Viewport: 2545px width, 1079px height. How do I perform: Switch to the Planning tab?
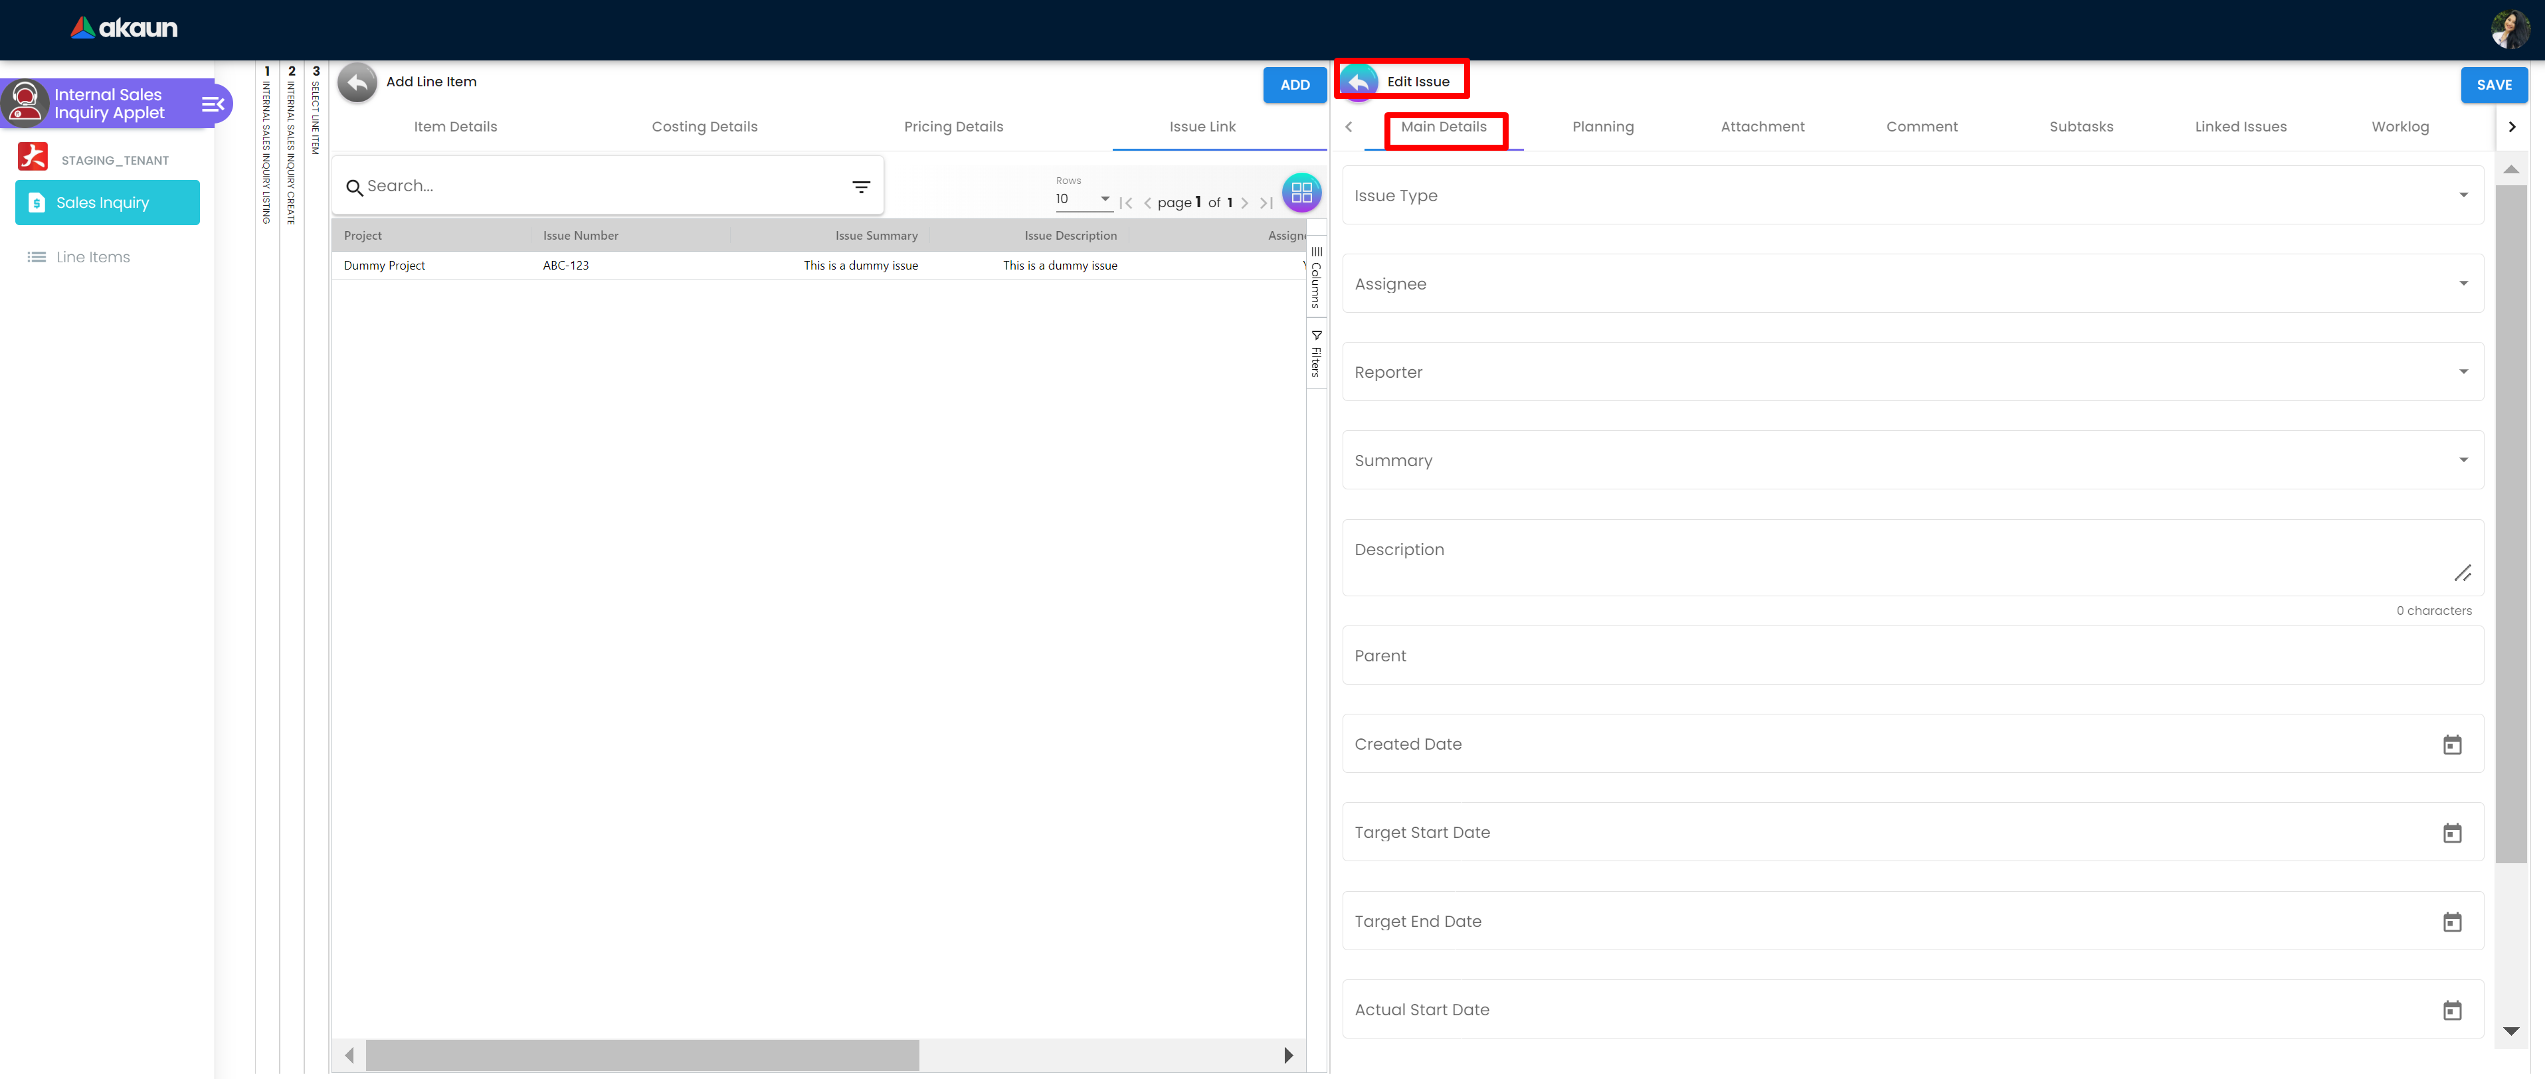[x=1602, y=126]
